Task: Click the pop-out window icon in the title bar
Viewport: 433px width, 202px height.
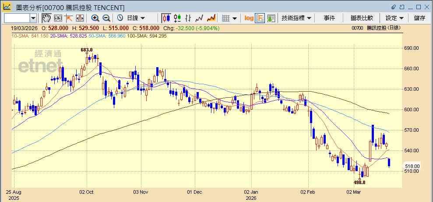Action: pyautogui.click(x=402, y=7)
